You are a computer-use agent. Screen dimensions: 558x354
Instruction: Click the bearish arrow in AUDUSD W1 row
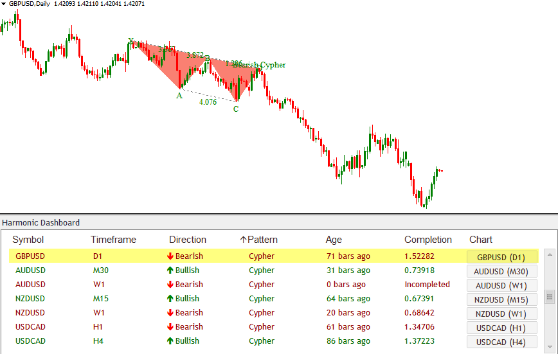tap(170, 285)
